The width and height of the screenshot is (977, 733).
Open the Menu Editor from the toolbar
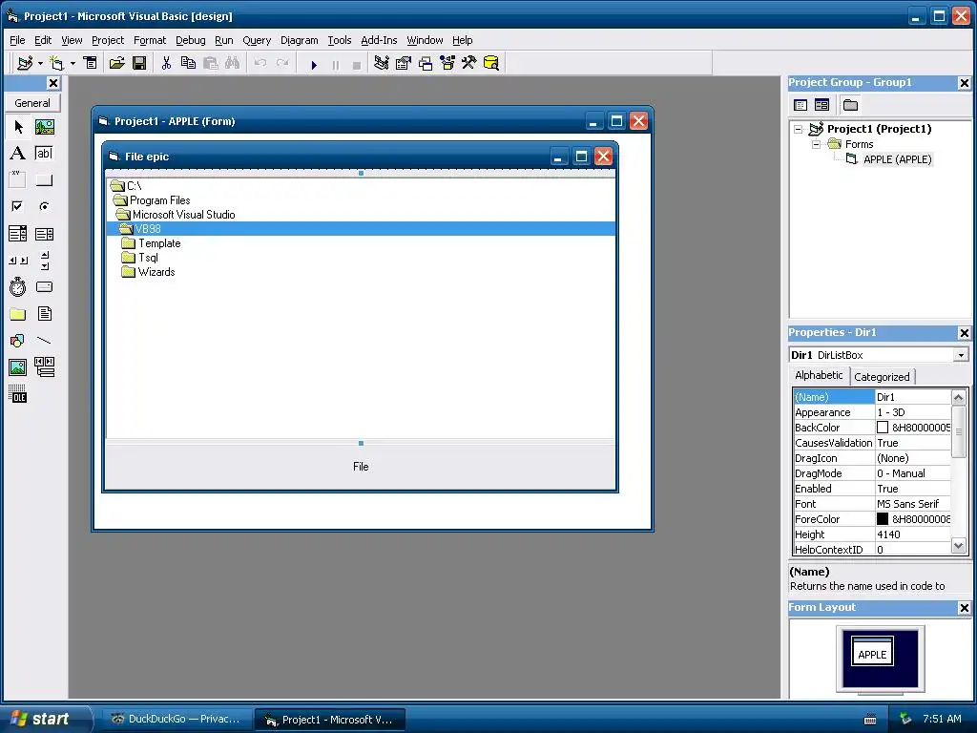click(x=91, y=63)
